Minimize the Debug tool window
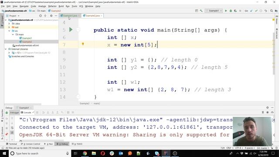The image size is (279, 157). tap(272, 108)
